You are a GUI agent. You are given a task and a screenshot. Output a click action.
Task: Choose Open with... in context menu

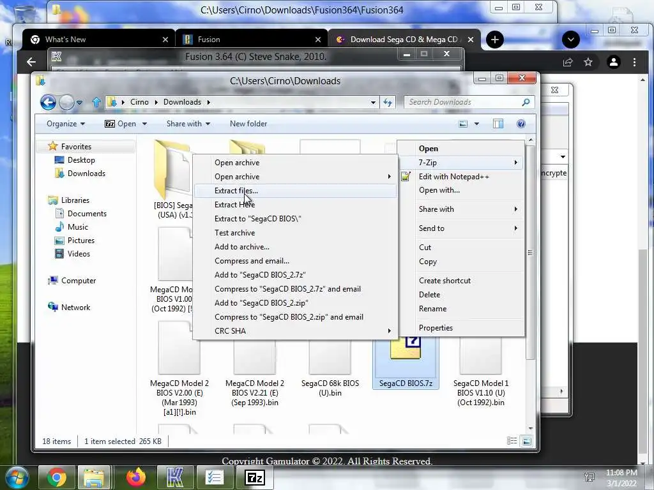(x=461, y=190)
